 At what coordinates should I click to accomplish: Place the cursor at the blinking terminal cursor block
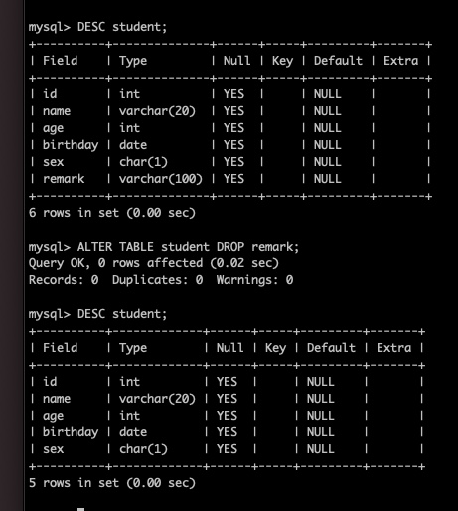(80, 509)
